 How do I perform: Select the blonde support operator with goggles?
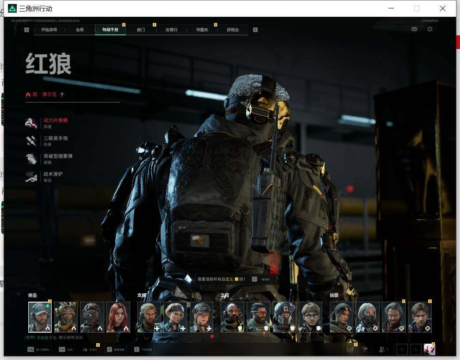click(175, 317)
